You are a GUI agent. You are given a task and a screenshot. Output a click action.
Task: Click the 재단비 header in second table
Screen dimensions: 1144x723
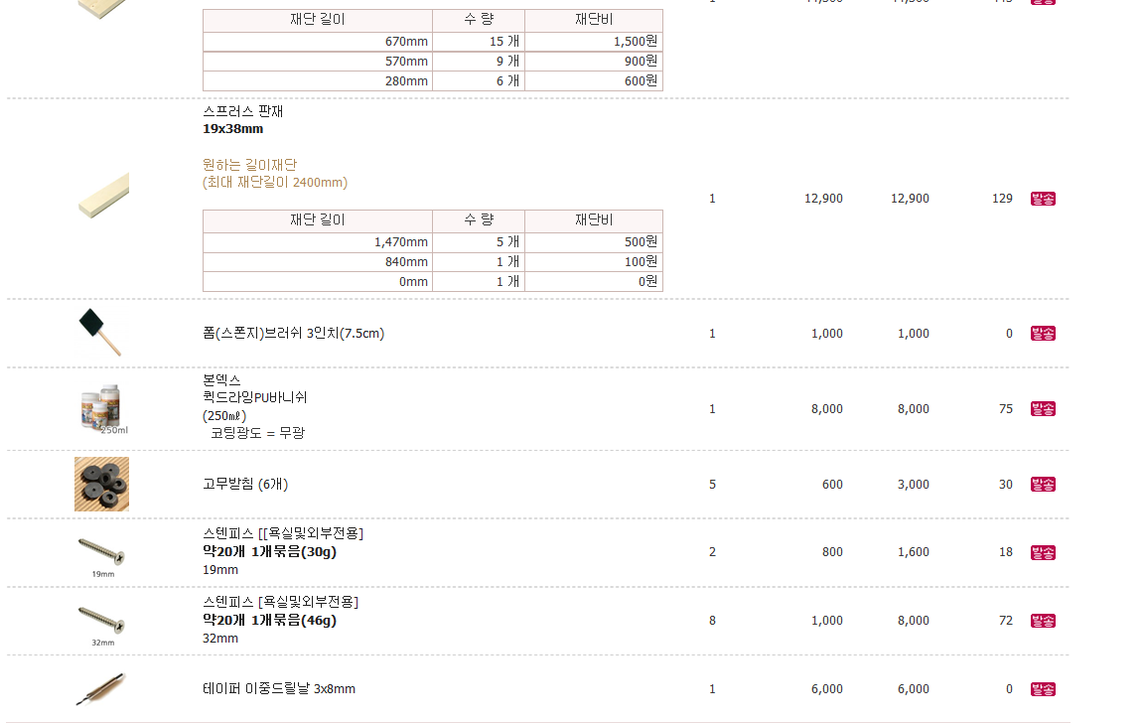coord(594,220)
